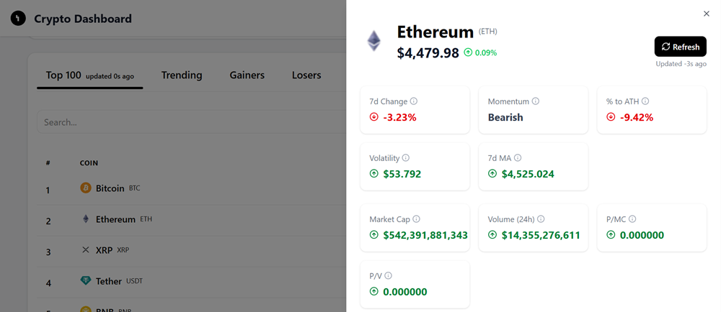Open the Gainers tab

coord(247,75)
